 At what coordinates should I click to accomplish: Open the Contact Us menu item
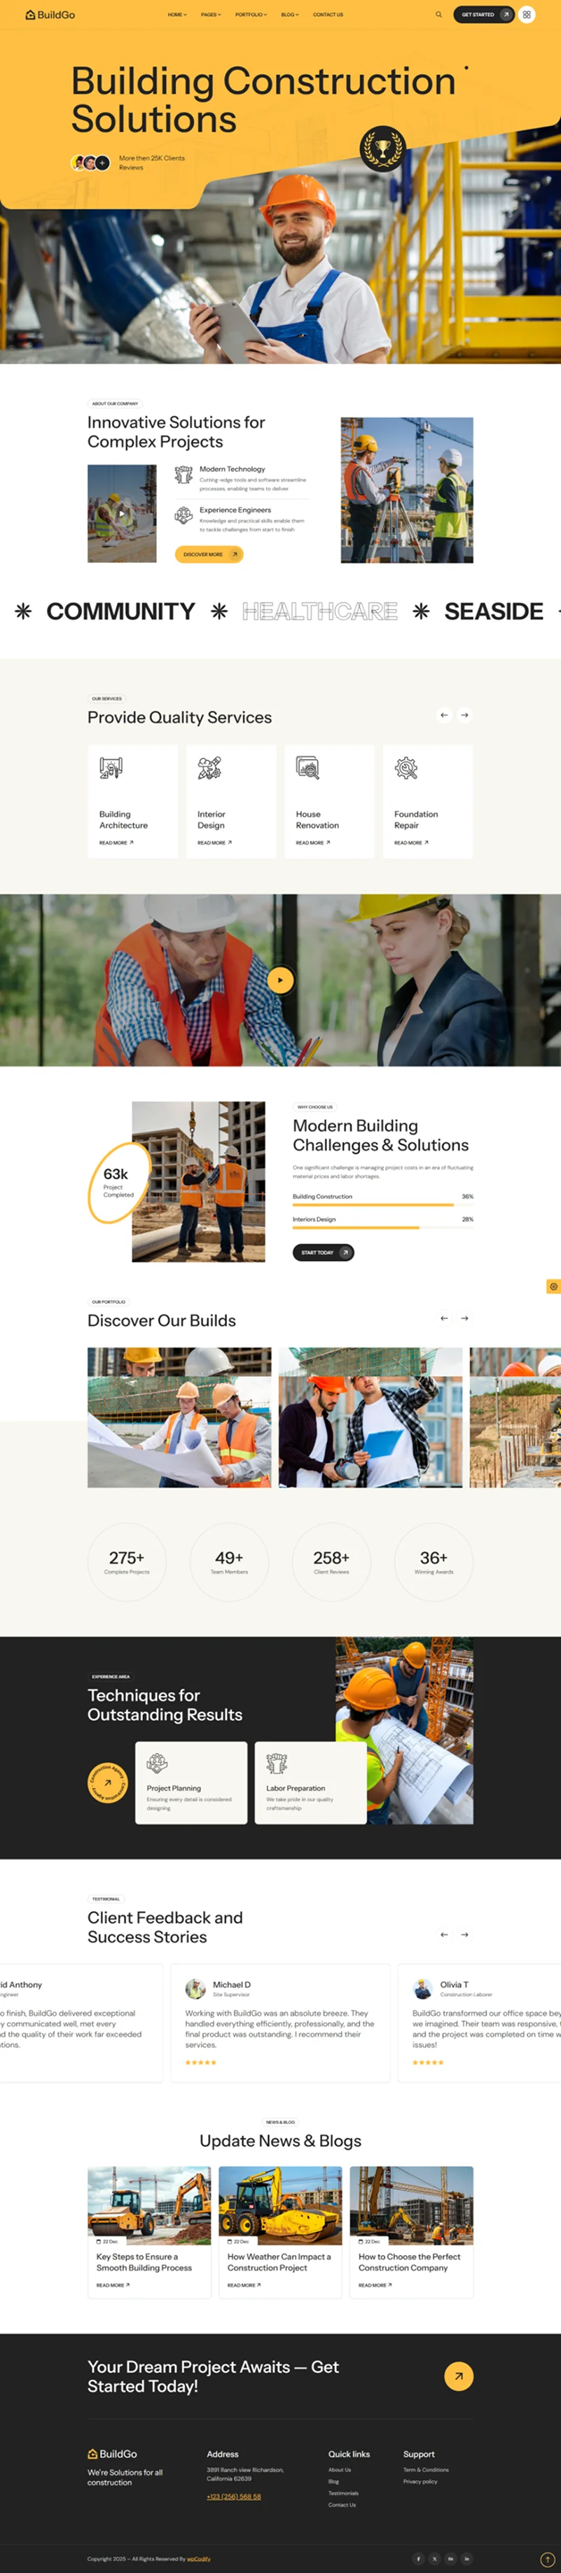tap(327, 15)
